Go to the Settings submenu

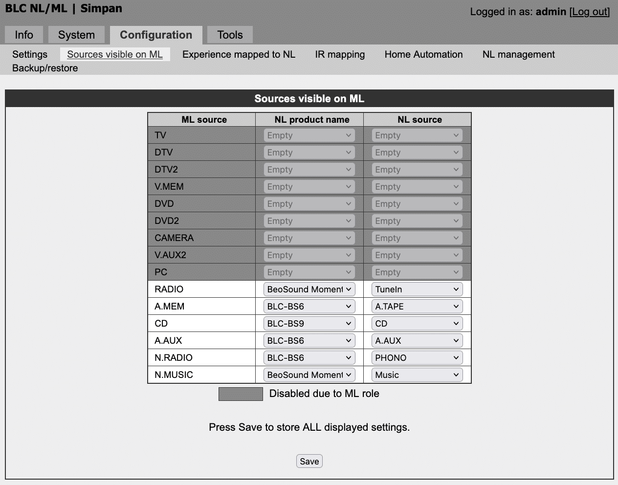click(30, 54)
